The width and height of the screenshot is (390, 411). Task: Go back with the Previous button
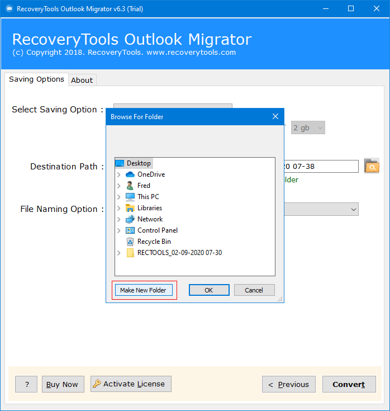click(289, 384)
